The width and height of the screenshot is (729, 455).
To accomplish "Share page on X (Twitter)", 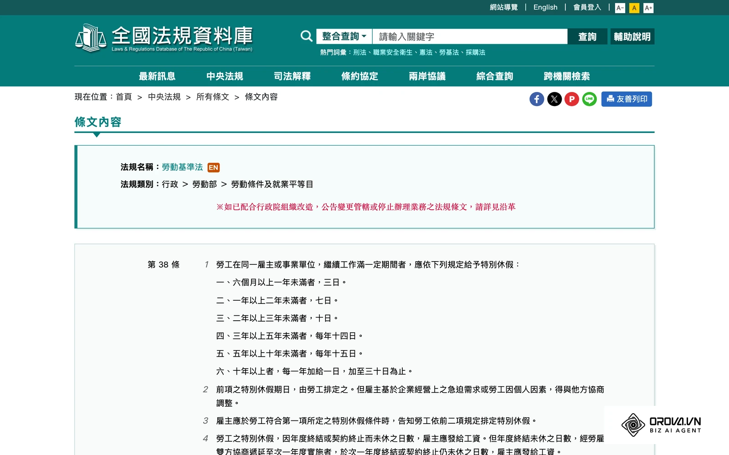I will pyautogui.click(x=554, y=99).
